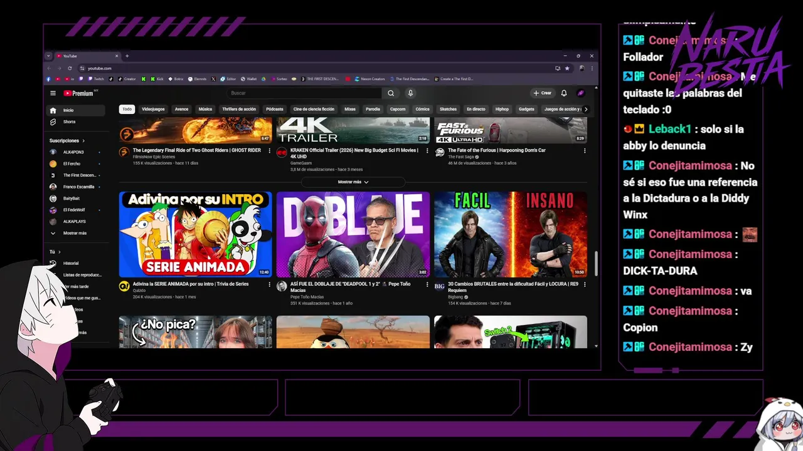Open the ¿No pica? video thumbnail
This screenshot has height=451, width=803.
click(196, 332)
